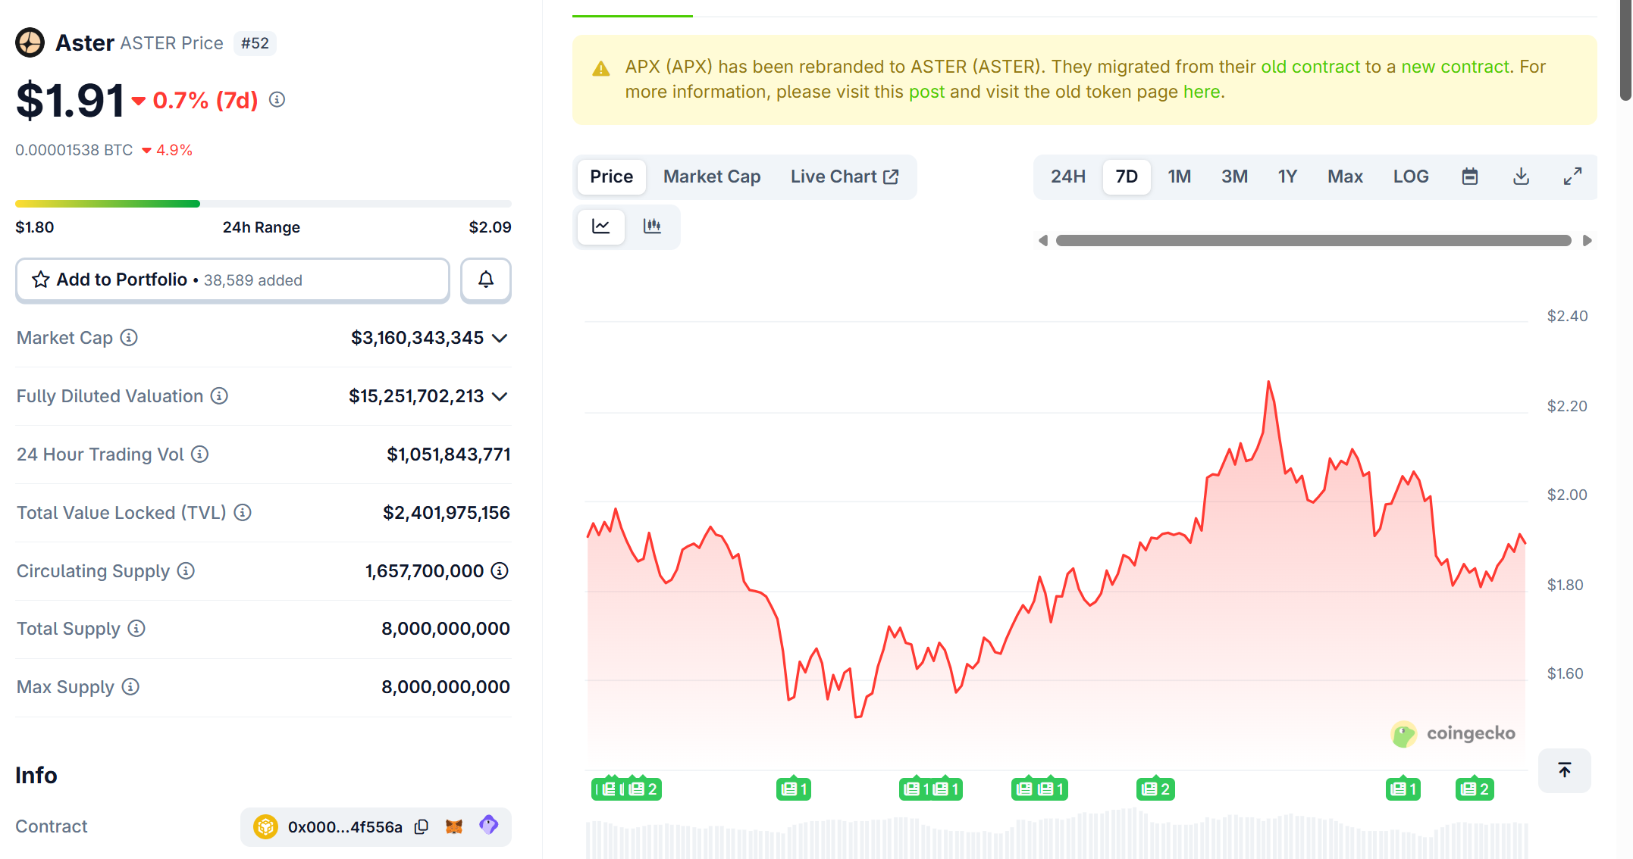The width and height of the screenshot is (1633, 859).
Task: Click the price alert bell icon
Action: coord(485,280)
